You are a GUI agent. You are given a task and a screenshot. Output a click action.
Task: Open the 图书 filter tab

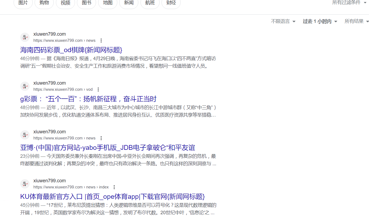coord(86,3)
